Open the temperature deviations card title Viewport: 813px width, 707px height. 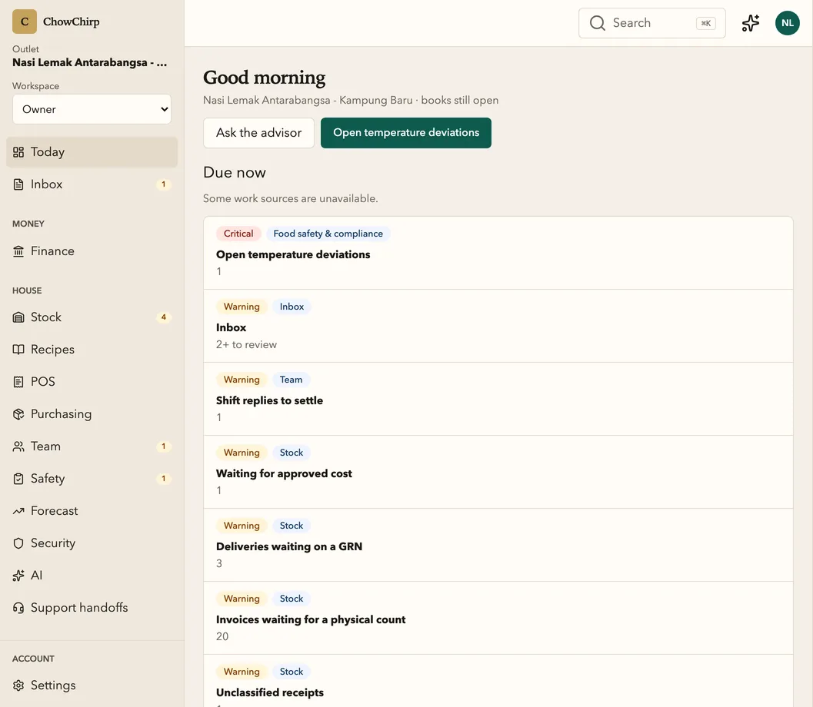click(293, 254)
